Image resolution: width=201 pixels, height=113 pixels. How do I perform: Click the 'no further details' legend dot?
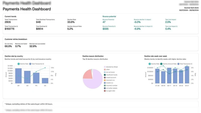coord(105,88)
